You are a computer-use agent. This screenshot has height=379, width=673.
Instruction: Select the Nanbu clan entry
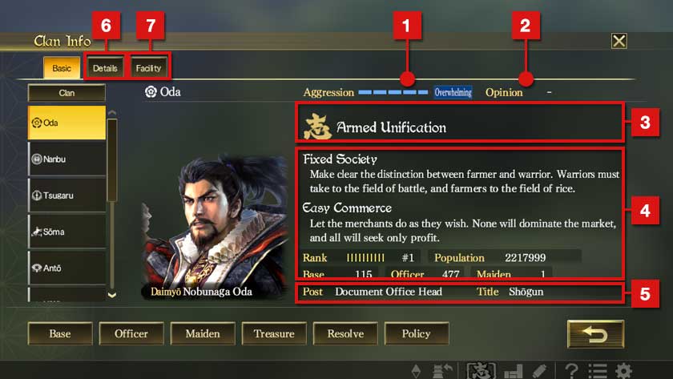click(x=67, y=159)
